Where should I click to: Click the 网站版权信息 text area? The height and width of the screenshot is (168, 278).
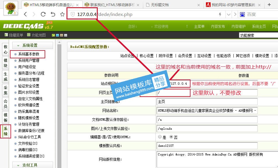click(x=217, y=159)
